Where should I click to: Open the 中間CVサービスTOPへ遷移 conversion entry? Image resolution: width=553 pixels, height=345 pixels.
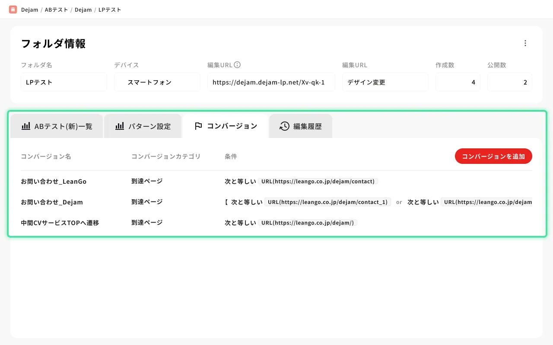[60, 223]
